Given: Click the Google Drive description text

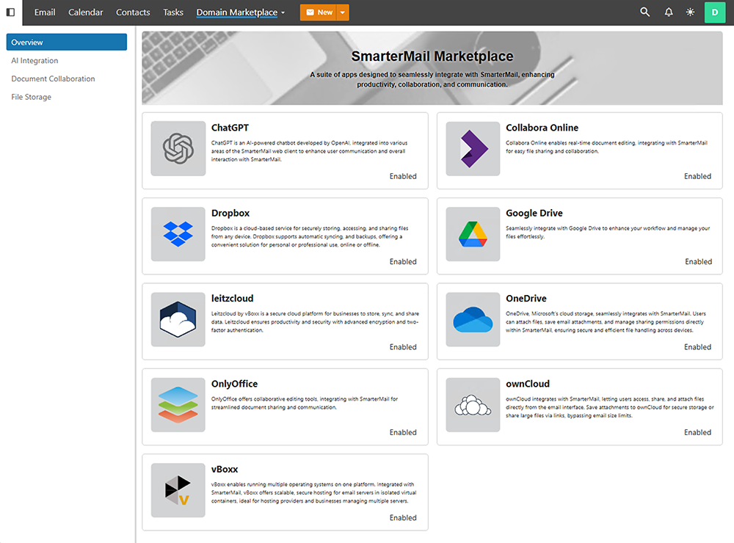Looking at the screenshot, I should (x=608, y=232).
